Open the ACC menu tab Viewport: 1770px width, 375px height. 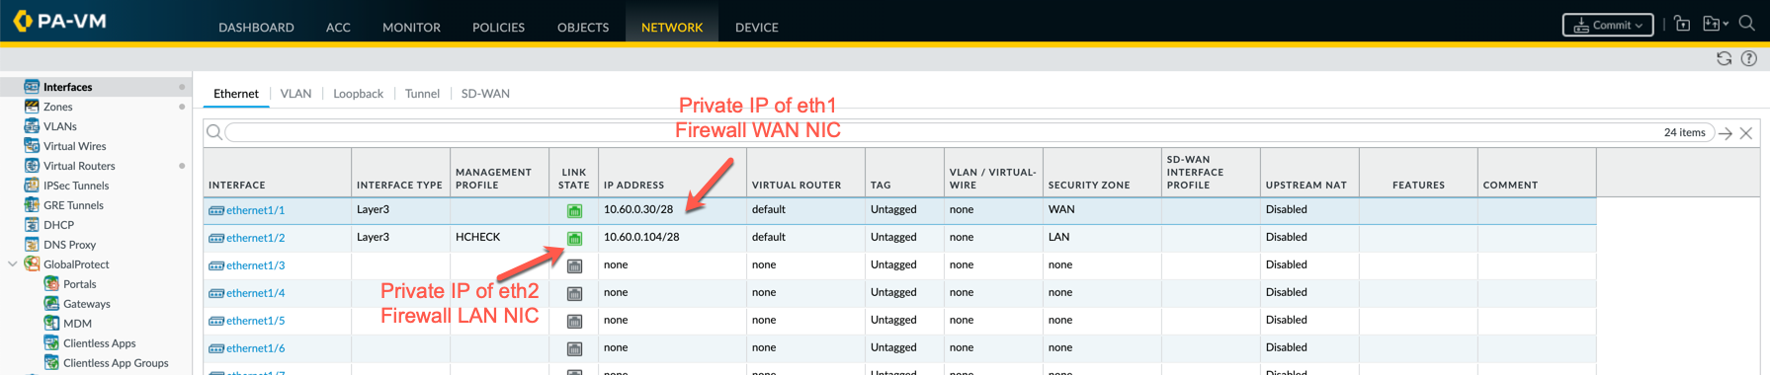(x=338, y=28)
